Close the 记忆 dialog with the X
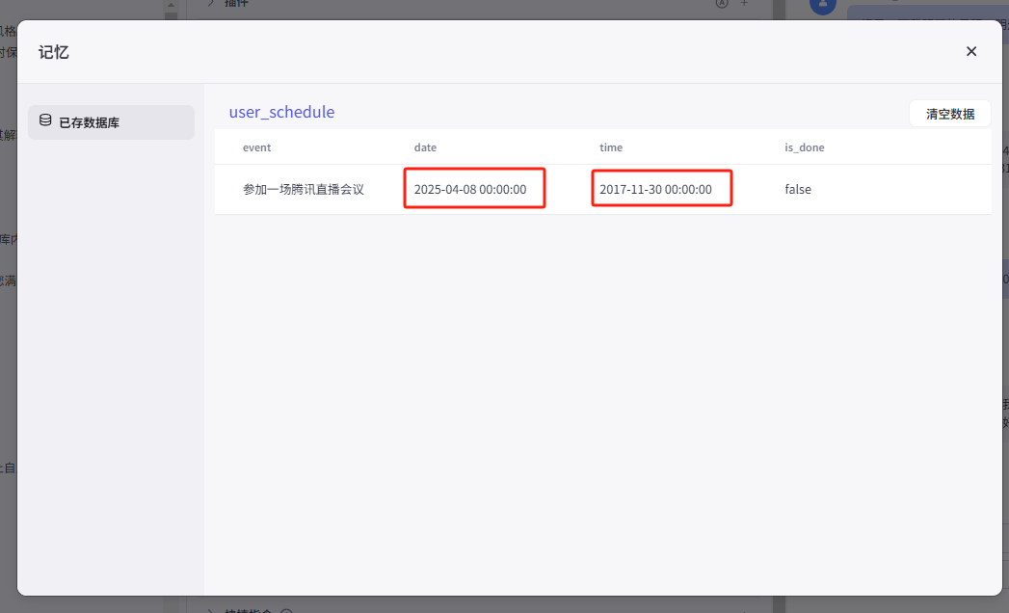 click(x=971, y=51)
